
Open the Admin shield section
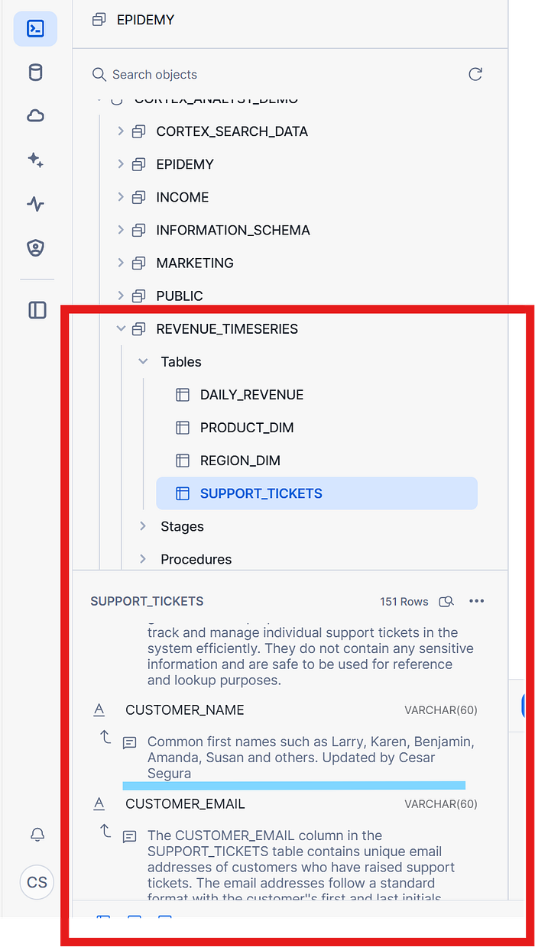[x=35, y=247]
